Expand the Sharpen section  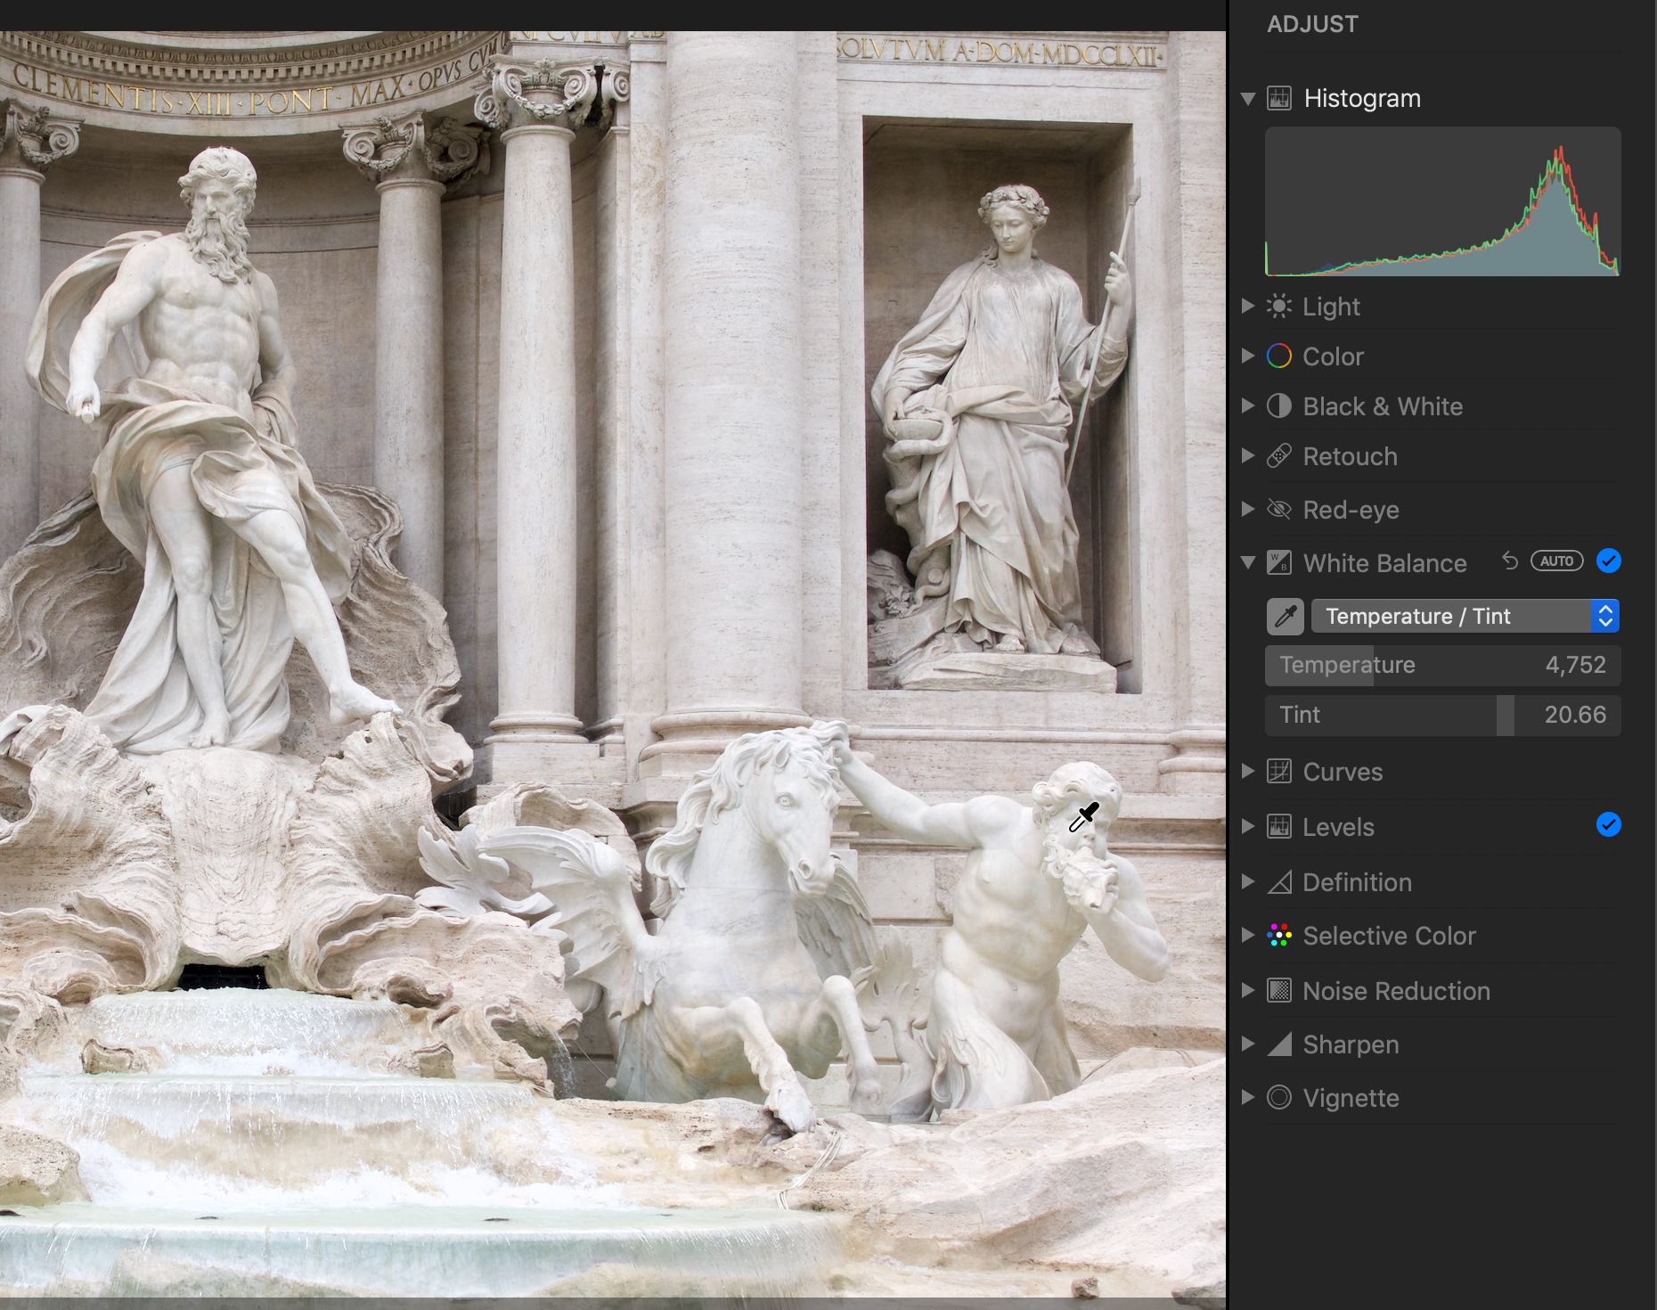[1248, 1044]
